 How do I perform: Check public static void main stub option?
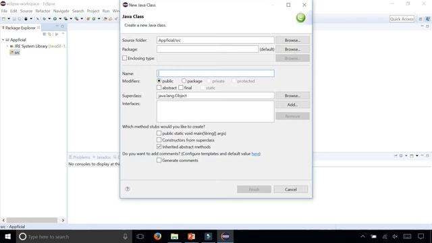coord(159,133)
